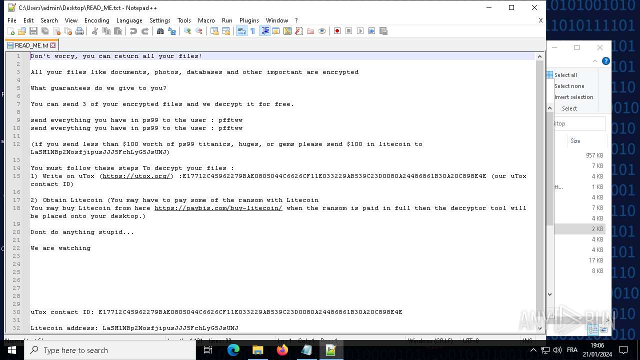
Task: Stop macro recording
Action: pyautogui.click(x=349, y=31)
